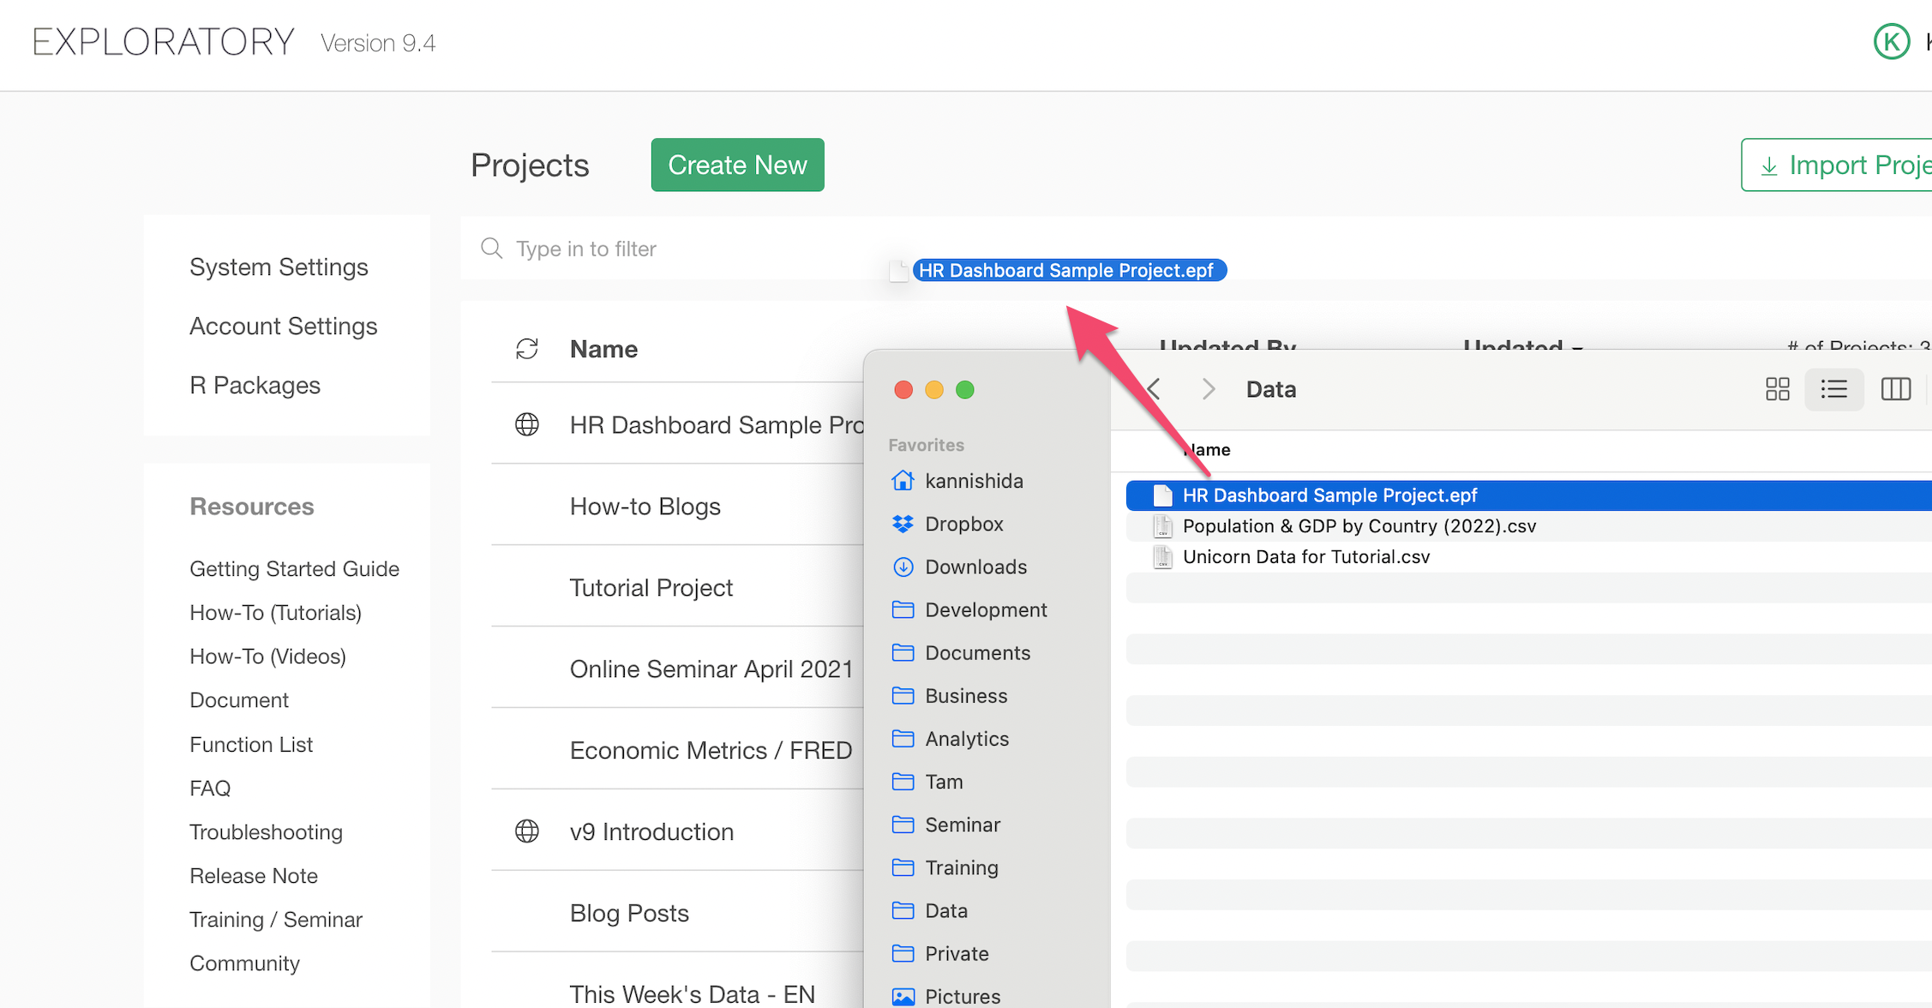Viewport: 1932px width, 1008px height.
Task: Open Documents folder in Finder sidebar
Action: (961, 652)
